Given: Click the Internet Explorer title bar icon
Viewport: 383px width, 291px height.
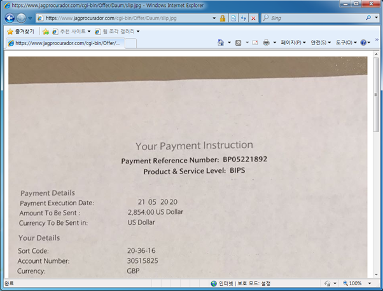Looking at the screenshot, I should [x=7, y=5].
